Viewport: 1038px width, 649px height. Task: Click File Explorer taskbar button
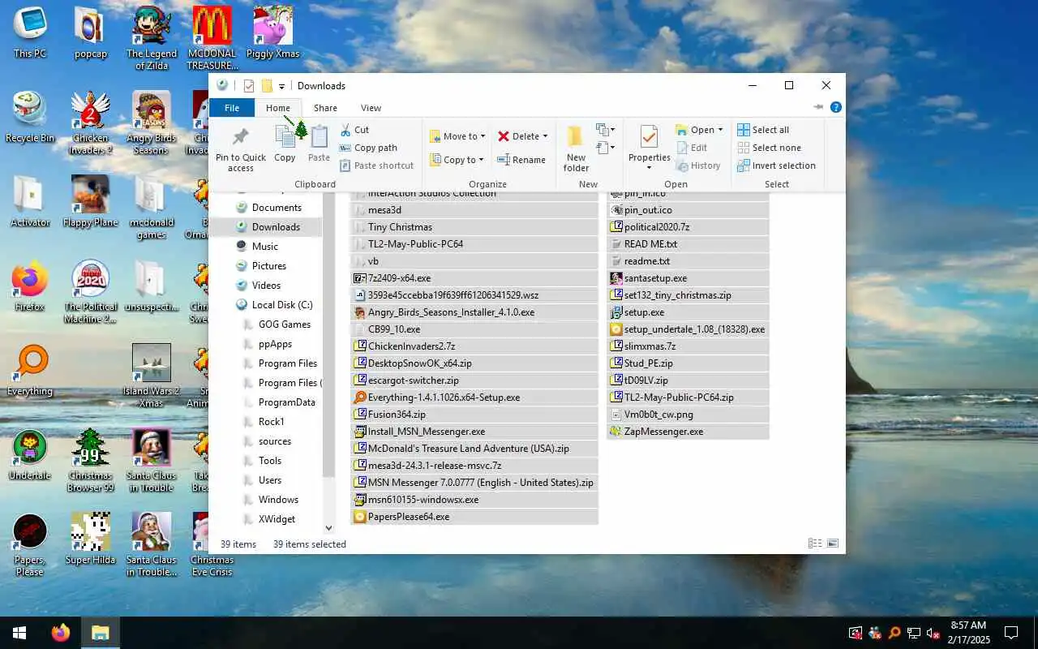[101, 633]
